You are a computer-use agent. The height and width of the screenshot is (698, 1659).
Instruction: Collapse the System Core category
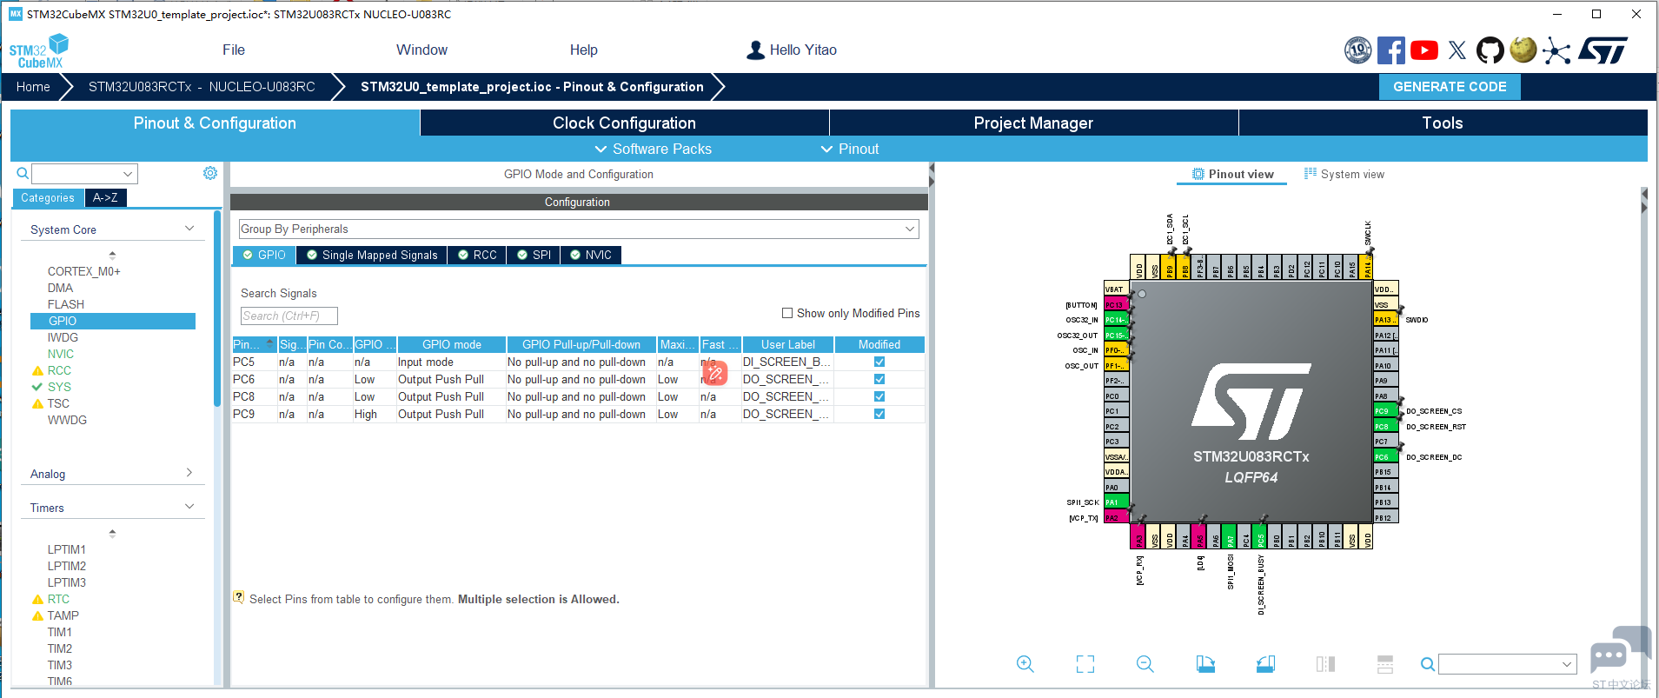coord(189,229)
